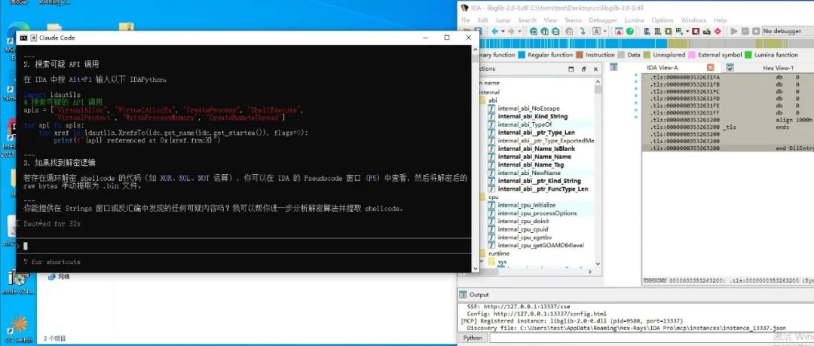Screen dimensions: 814x346
Task: Select function internal_cpu_Initialize
Action: [x=526, y=205]
